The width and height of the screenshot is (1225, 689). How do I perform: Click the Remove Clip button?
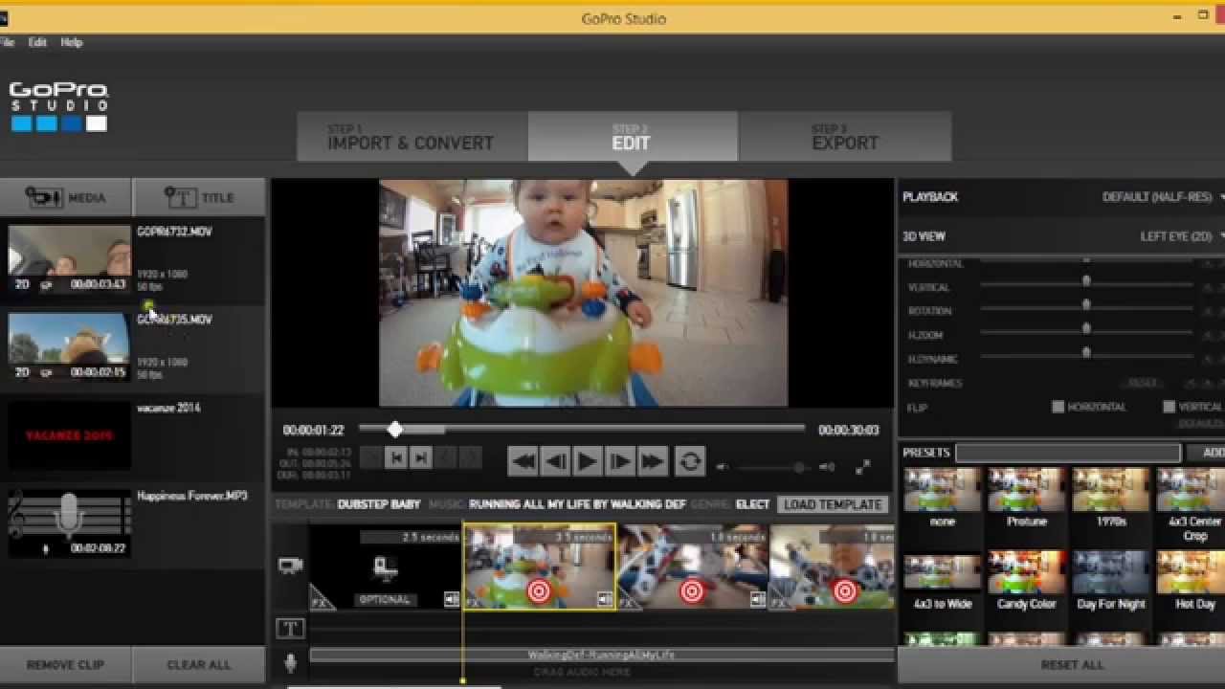point(65,665)
